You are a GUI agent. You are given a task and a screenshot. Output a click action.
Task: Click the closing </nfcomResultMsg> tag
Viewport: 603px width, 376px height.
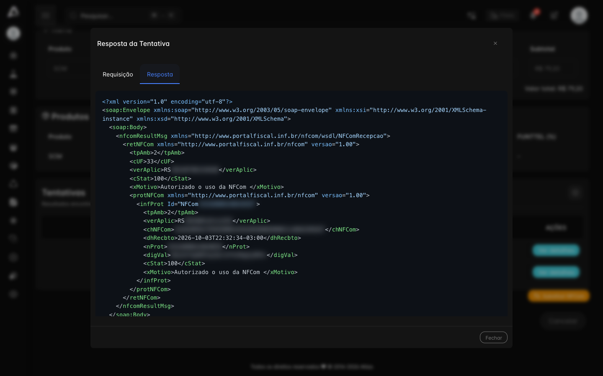tap(145, 306)
